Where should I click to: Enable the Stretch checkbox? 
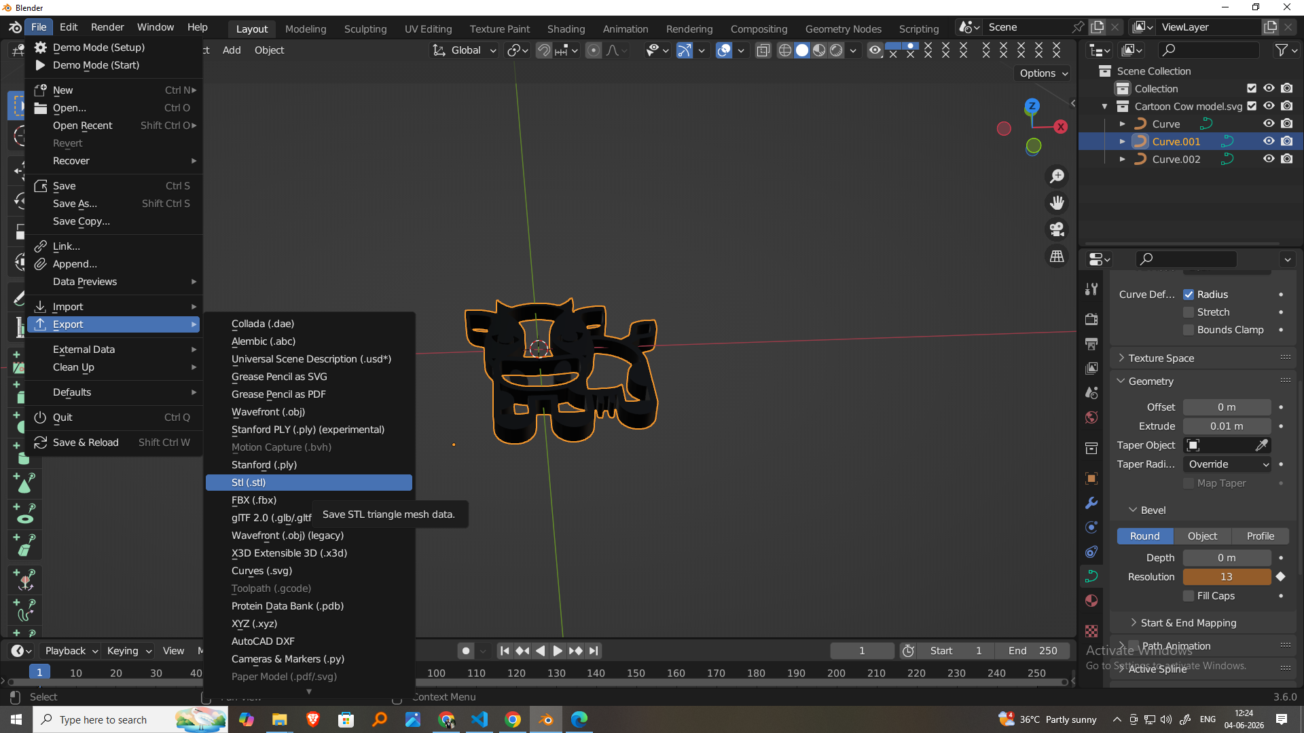[1189, 312]
